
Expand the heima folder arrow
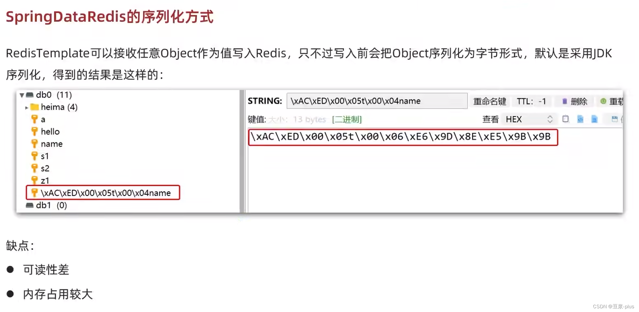click(x=27, y=108)
